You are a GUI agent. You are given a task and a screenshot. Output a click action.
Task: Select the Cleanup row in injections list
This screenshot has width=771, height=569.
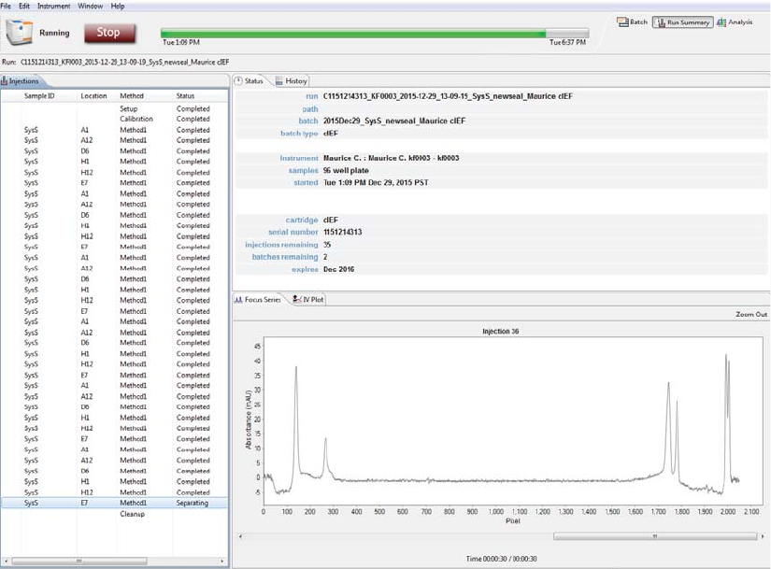133,514
